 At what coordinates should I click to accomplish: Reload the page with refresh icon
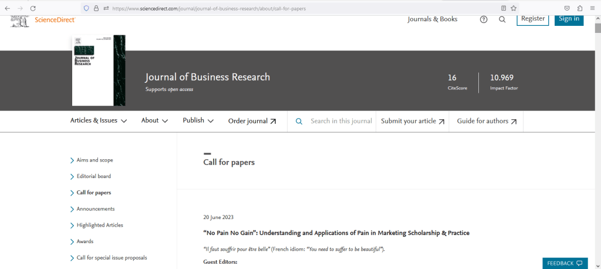33,8
